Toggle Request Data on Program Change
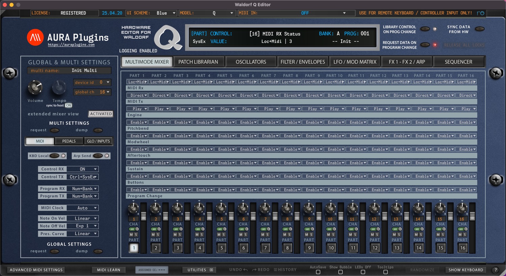This screenshot has height=276, width=506. (425, 45)
